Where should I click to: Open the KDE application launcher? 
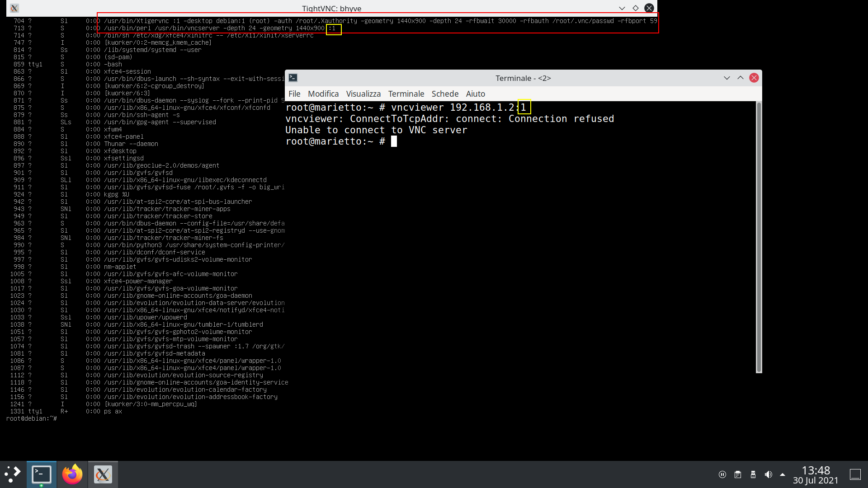point(13,474)
